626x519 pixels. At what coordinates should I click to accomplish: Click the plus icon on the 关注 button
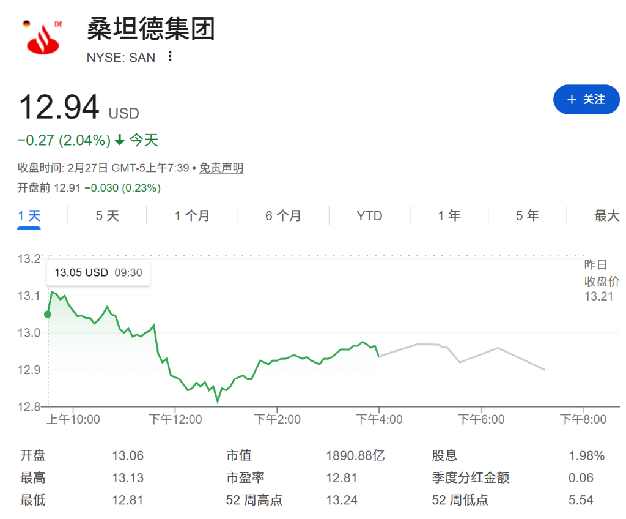click(572, 100)
